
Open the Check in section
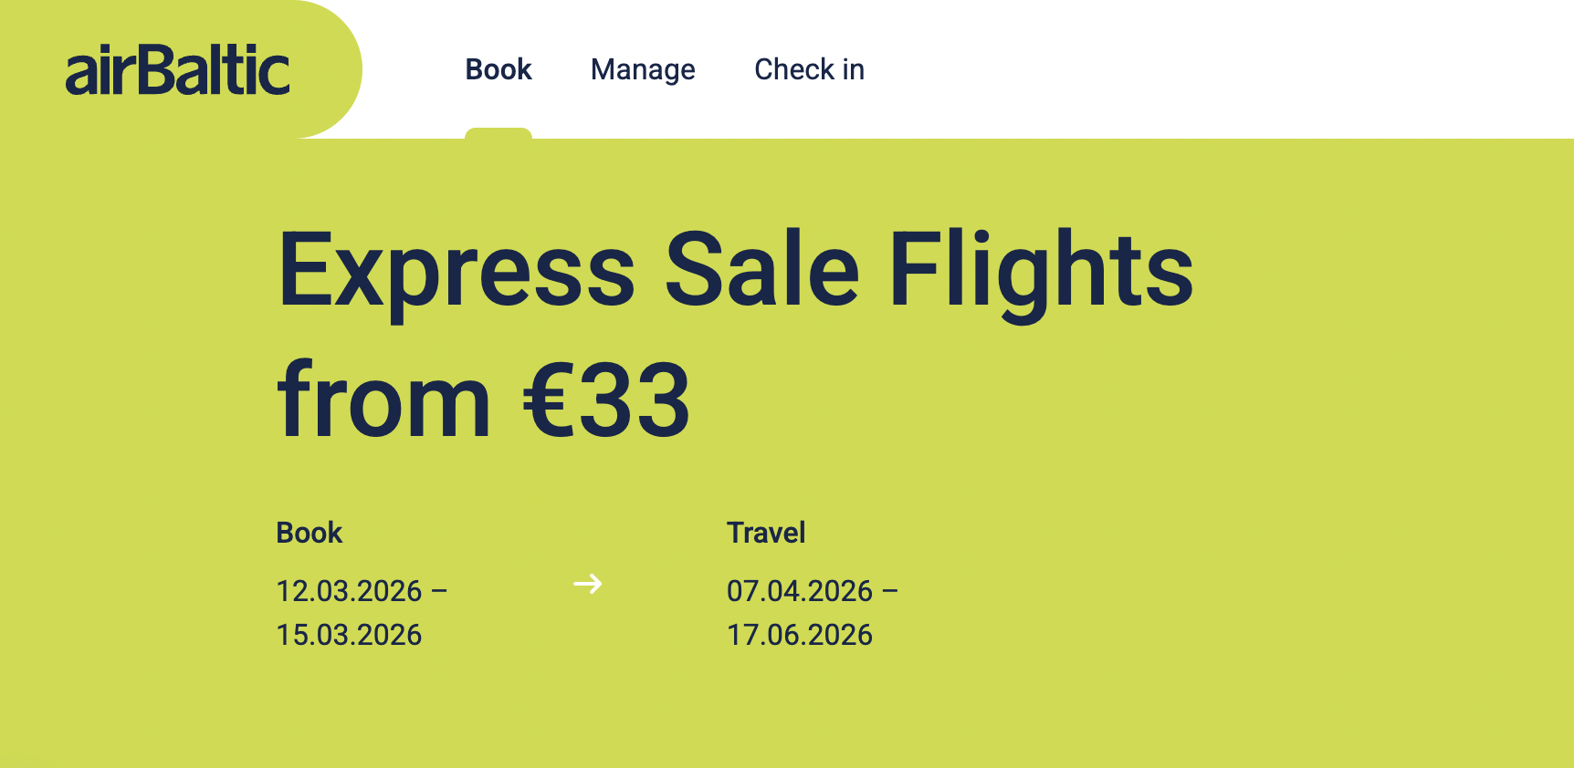tap(809, 68)
